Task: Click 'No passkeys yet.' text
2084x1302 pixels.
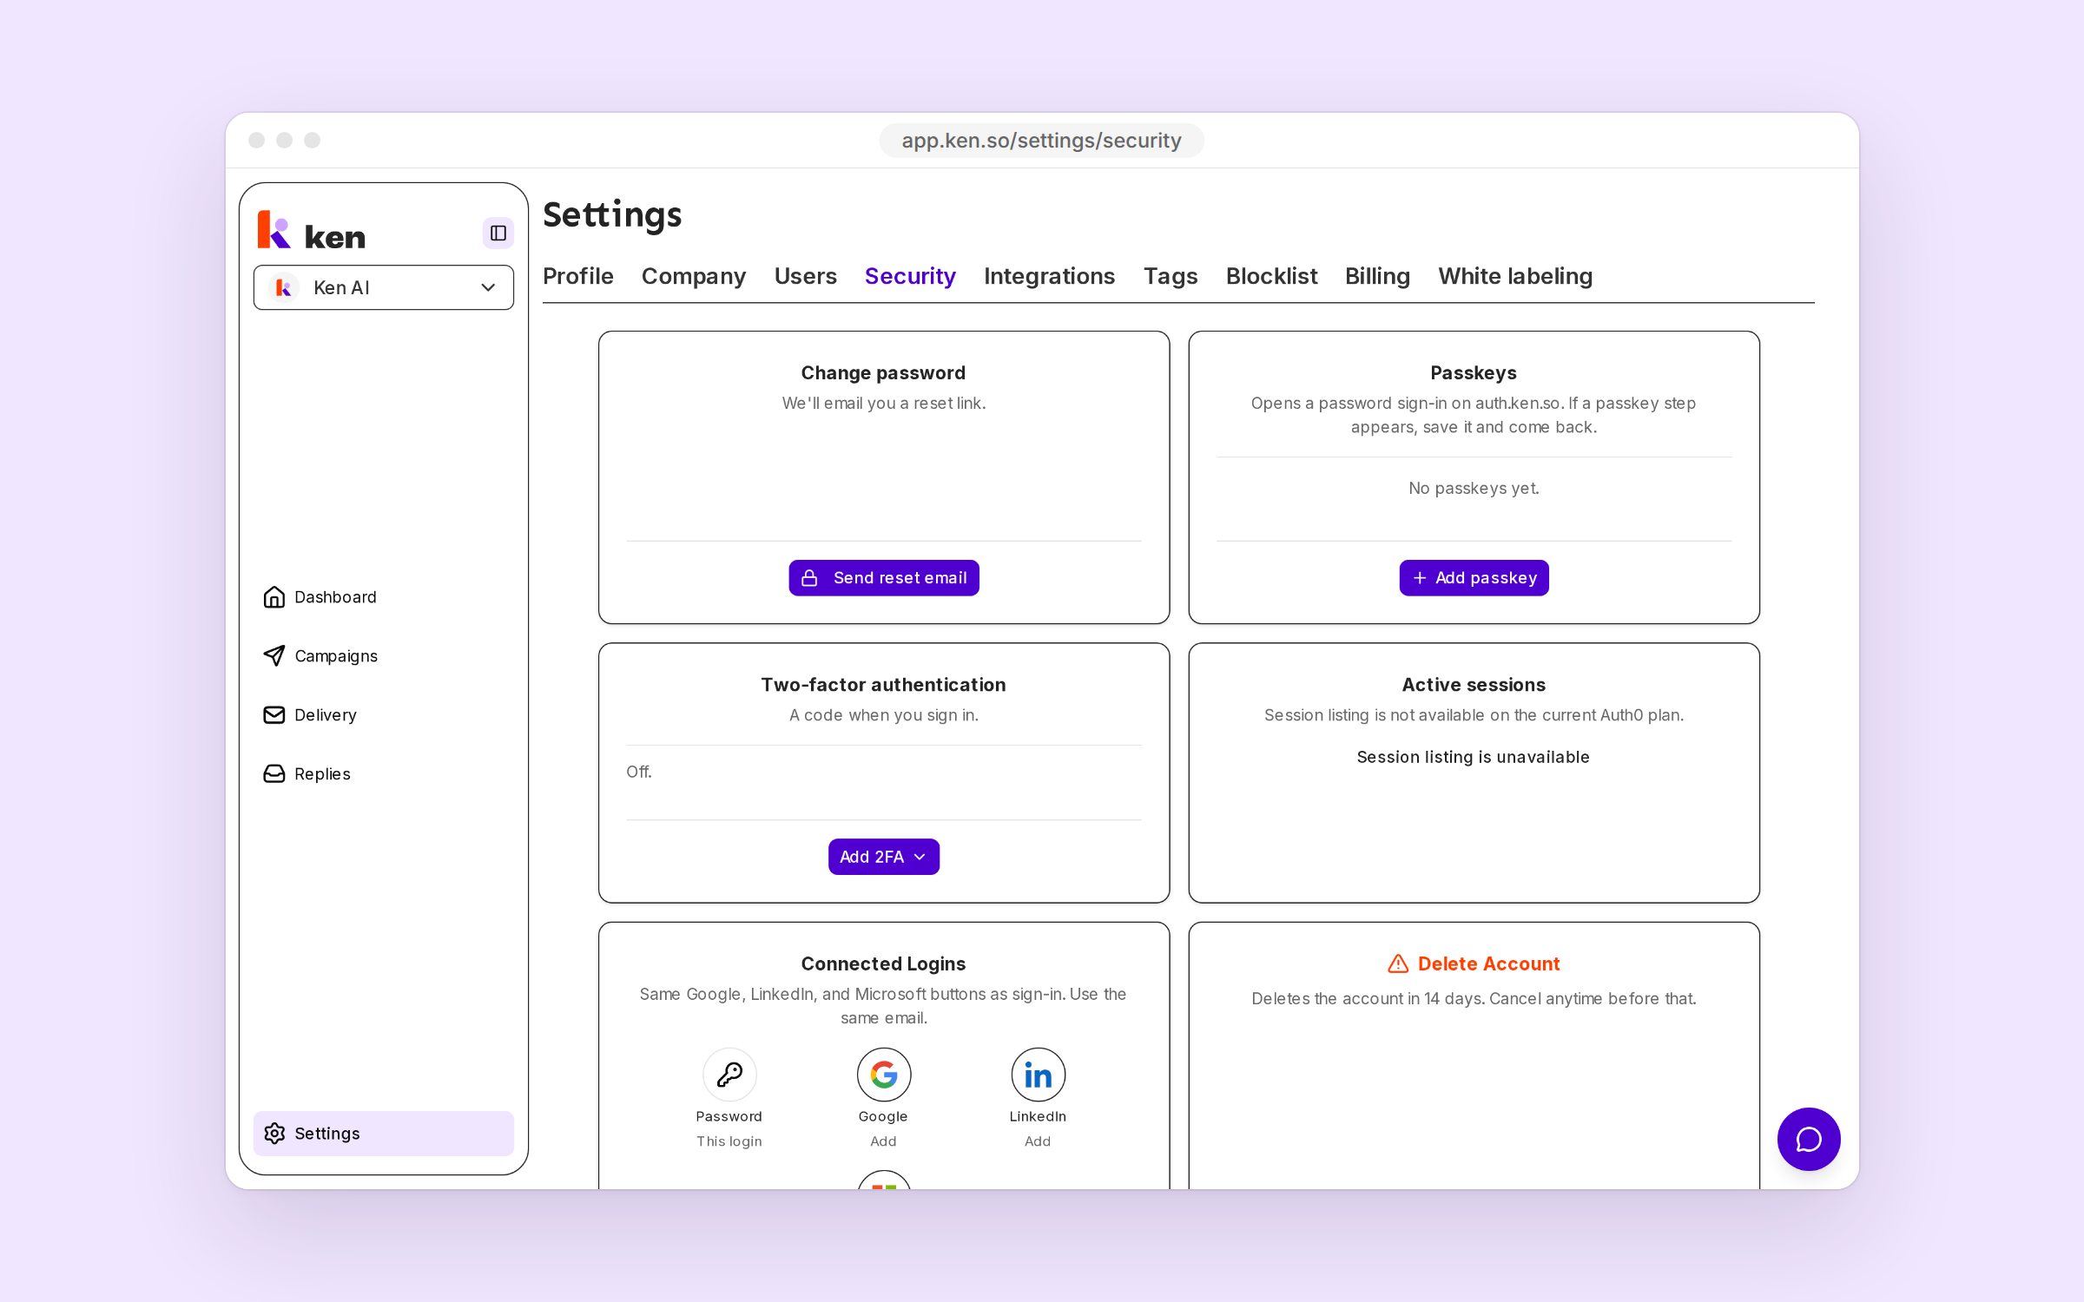Action: (1474, 489)
